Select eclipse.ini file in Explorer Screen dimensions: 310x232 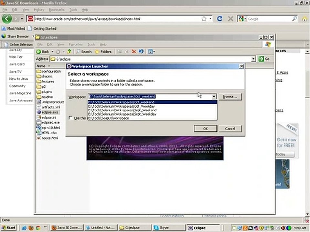tap(46, 117)
